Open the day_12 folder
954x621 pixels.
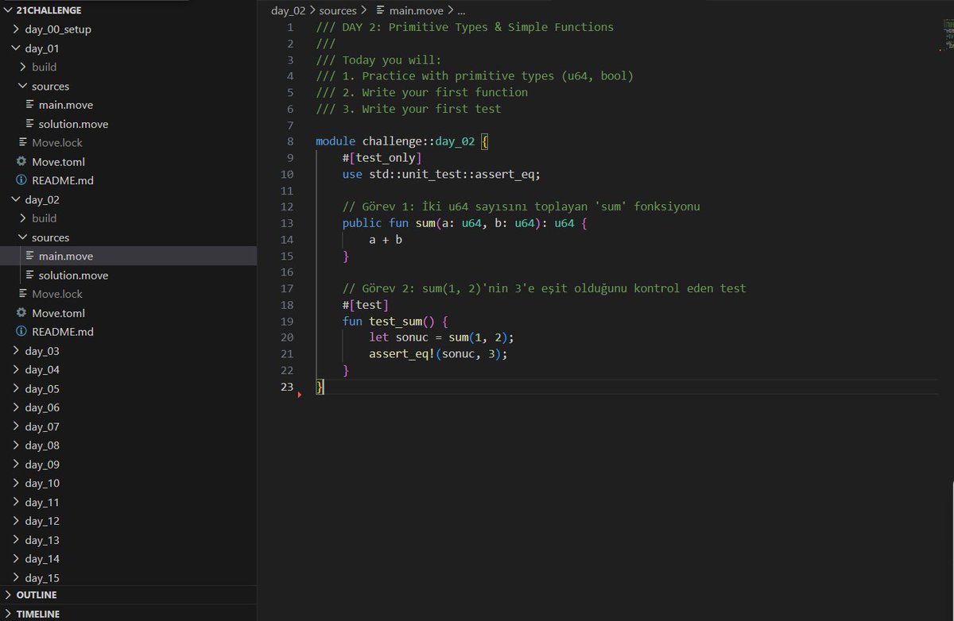[42, 522]
